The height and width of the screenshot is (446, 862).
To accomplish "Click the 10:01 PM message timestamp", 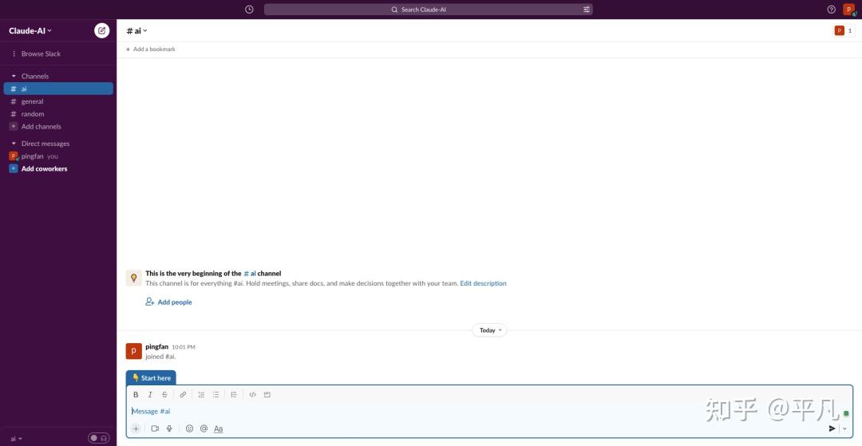I will tap(184, 347).
